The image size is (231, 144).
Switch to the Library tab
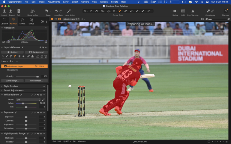[x=4, y=21]
